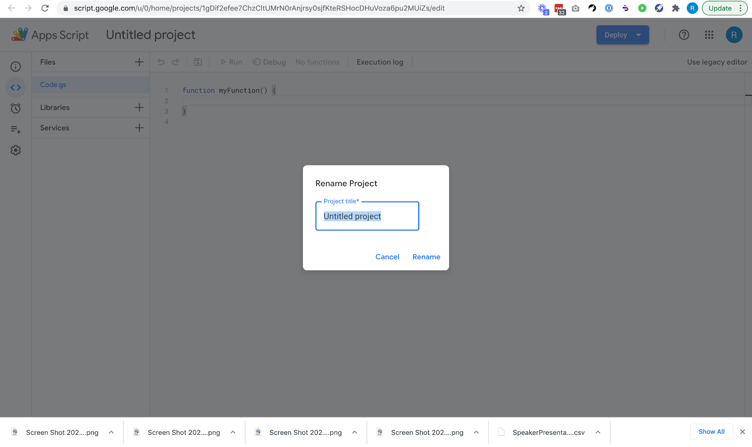The height and width of the screenshot is (447, 752).
Task: Click the browser address bar URL
Action: coord(259,8)
